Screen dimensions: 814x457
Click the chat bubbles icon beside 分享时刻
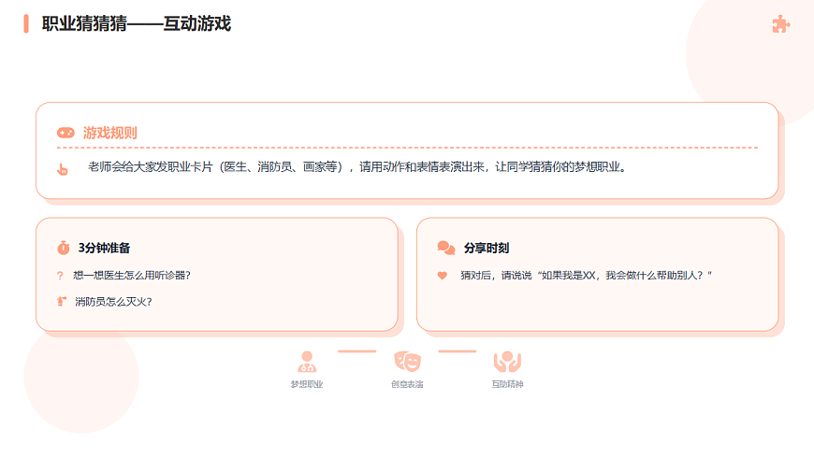click(446, 248)
